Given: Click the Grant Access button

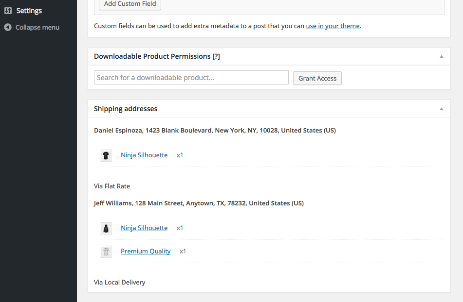Looking at the screenshot, I should click(317, 78).
